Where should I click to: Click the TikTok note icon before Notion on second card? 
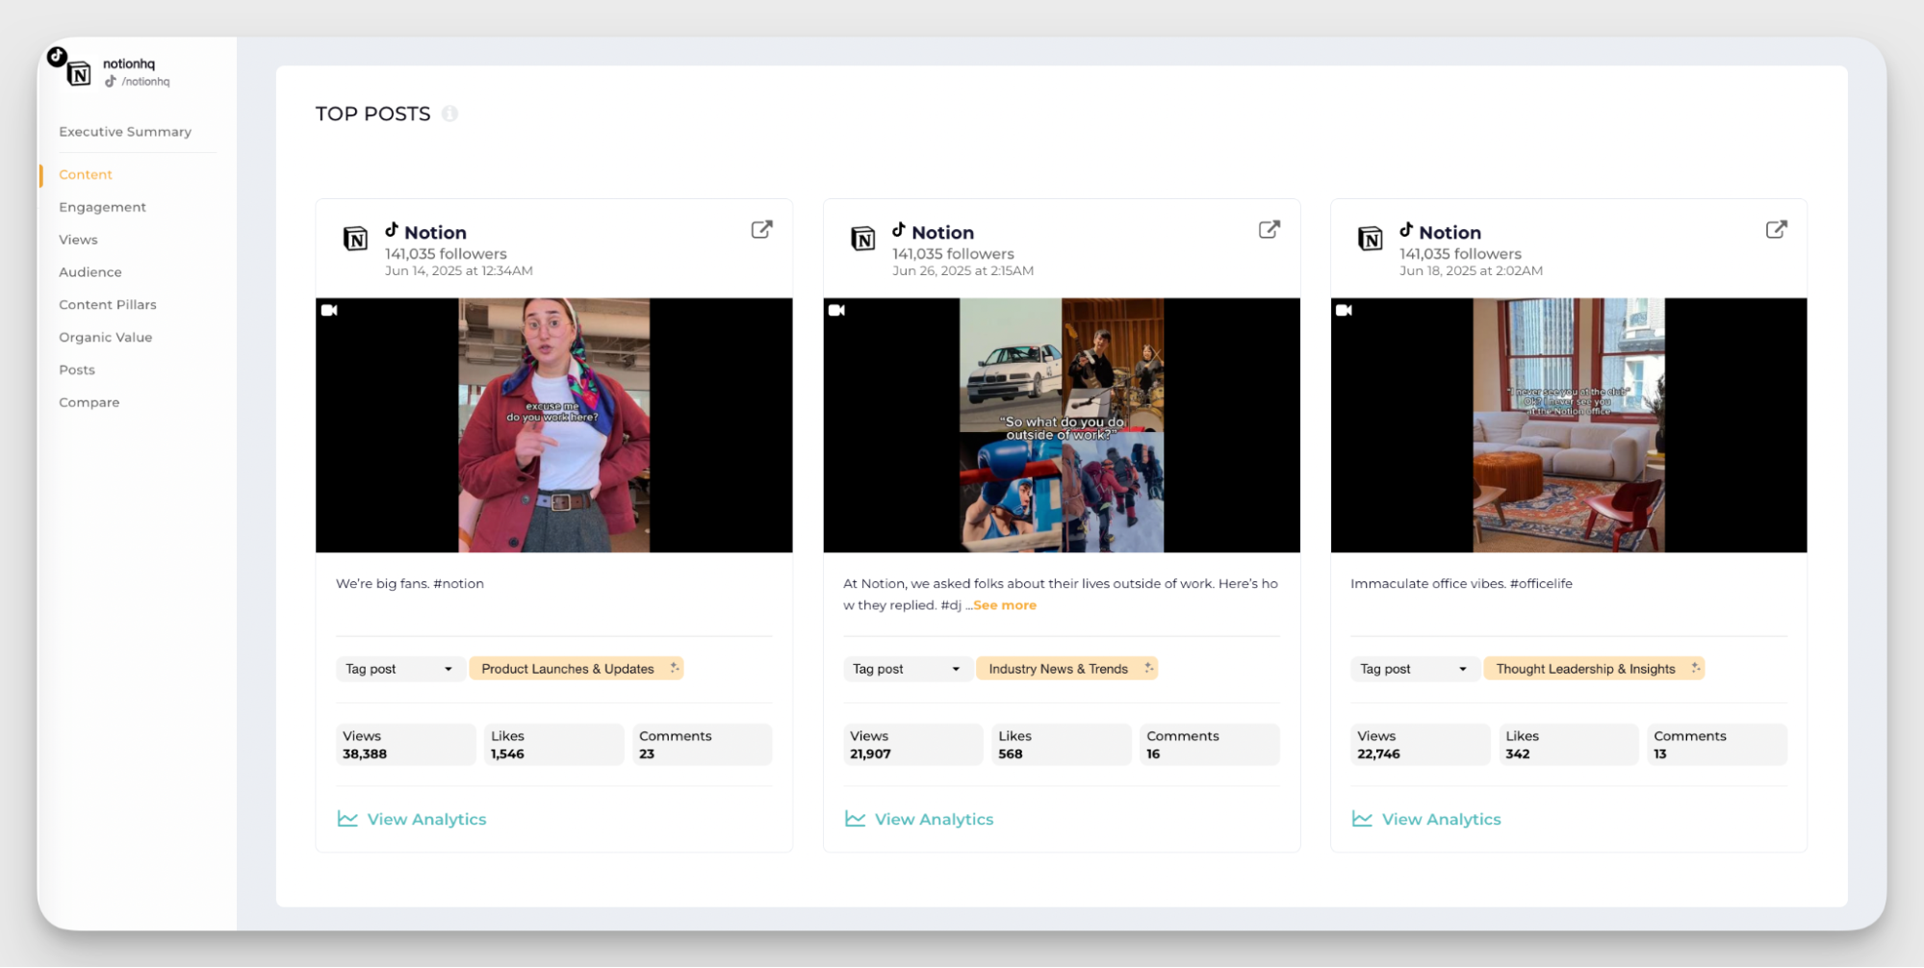click(897, 231)
